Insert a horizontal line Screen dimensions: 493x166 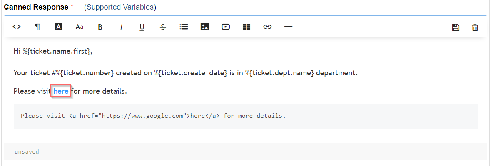pos(288,27)
